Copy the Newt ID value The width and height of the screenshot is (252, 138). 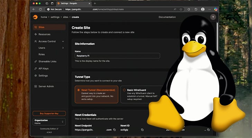[142, 130]
